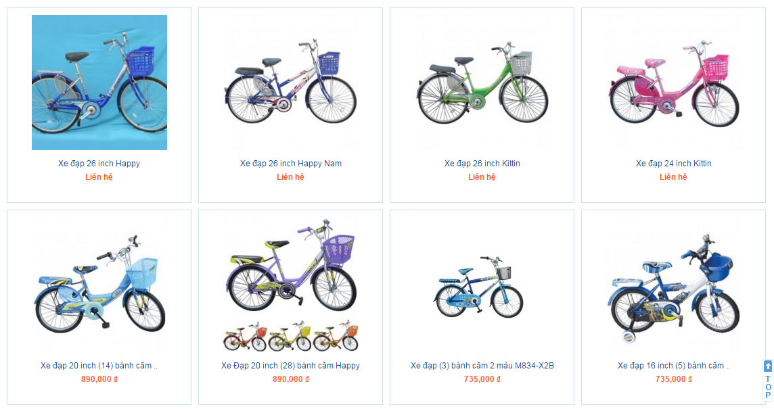Click the 735,000 đ price under M834-X2B
This screenshot has height=409, width=774.
(x=482, y=379)
